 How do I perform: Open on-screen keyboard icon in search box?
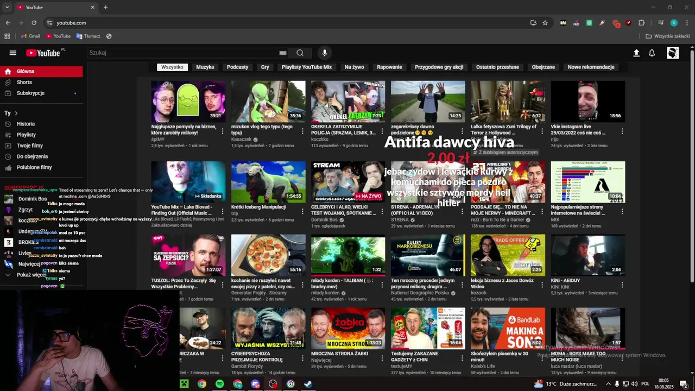[283, 53]
